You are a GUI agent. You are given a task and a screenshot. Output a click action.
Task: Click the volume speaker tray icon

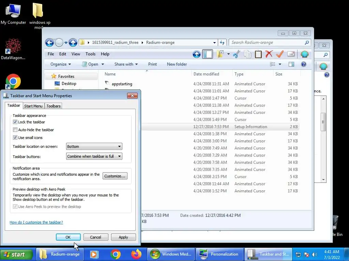(315, 255)
